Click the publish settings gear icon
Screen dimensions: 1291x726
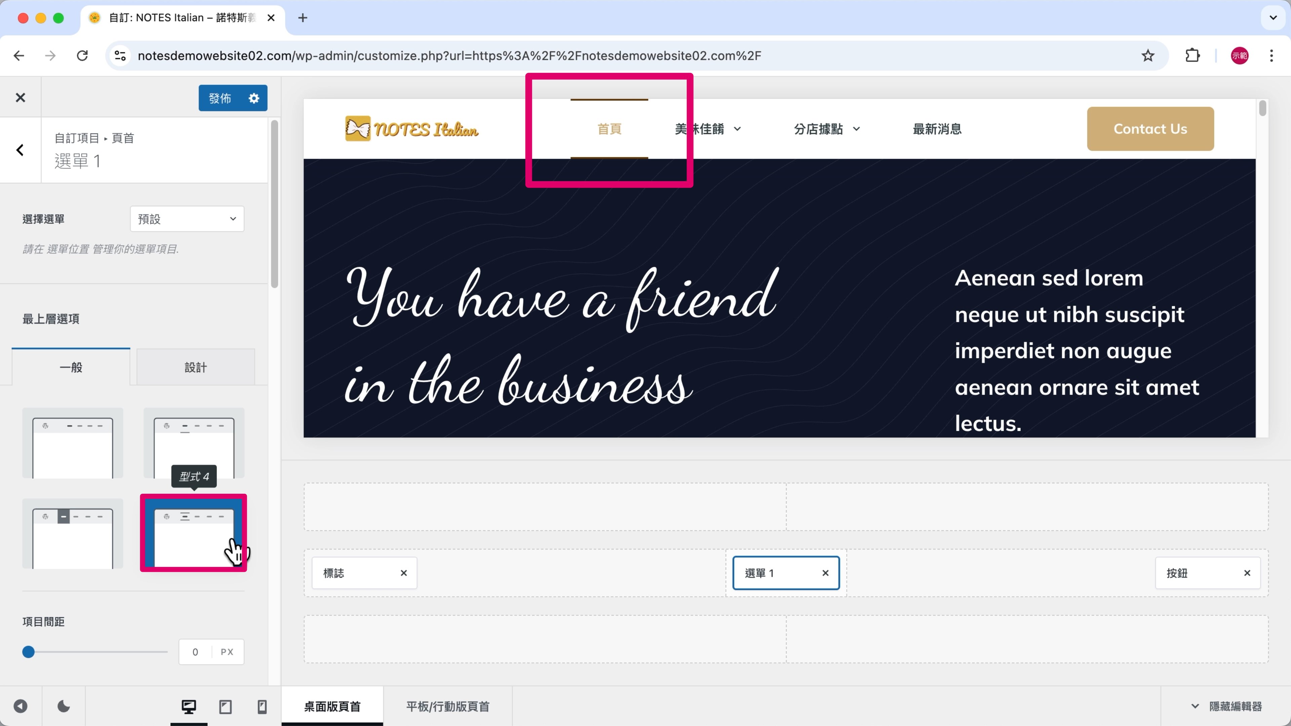[254, 98]
